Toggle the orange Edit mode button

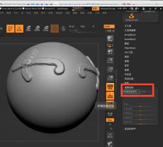tap(10, 29)
